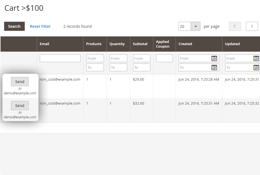
Task: Send email for the $29.00 cart
Action: 20,81
